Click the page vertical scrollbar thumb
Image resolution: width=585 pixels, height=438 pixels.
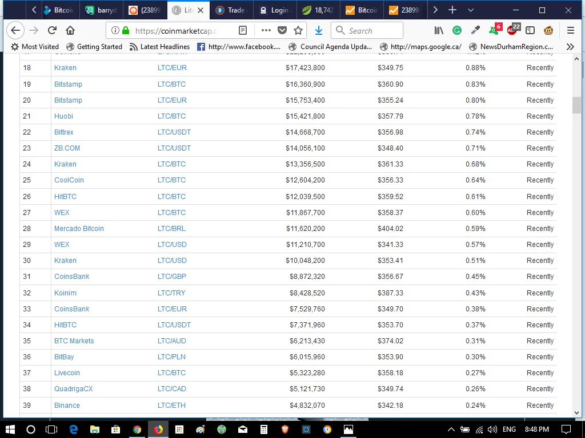click(576, 106)
